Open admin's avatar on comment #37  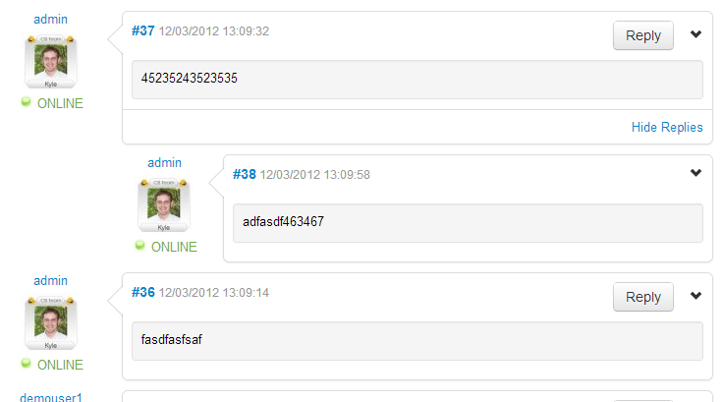coord(51,62)
